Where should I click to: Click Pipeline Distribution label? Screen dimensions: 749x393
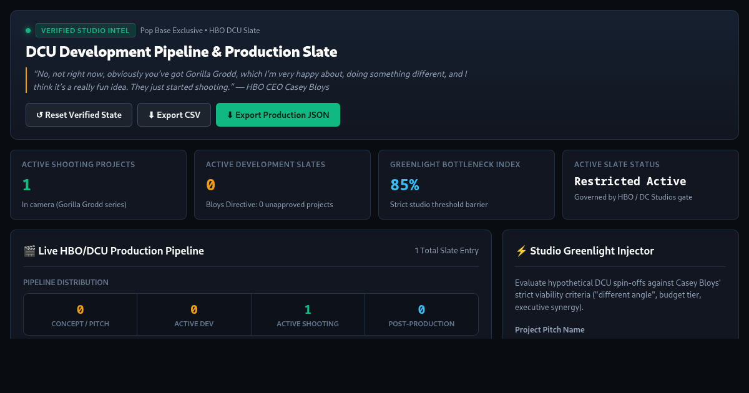[x=66, y=283]
